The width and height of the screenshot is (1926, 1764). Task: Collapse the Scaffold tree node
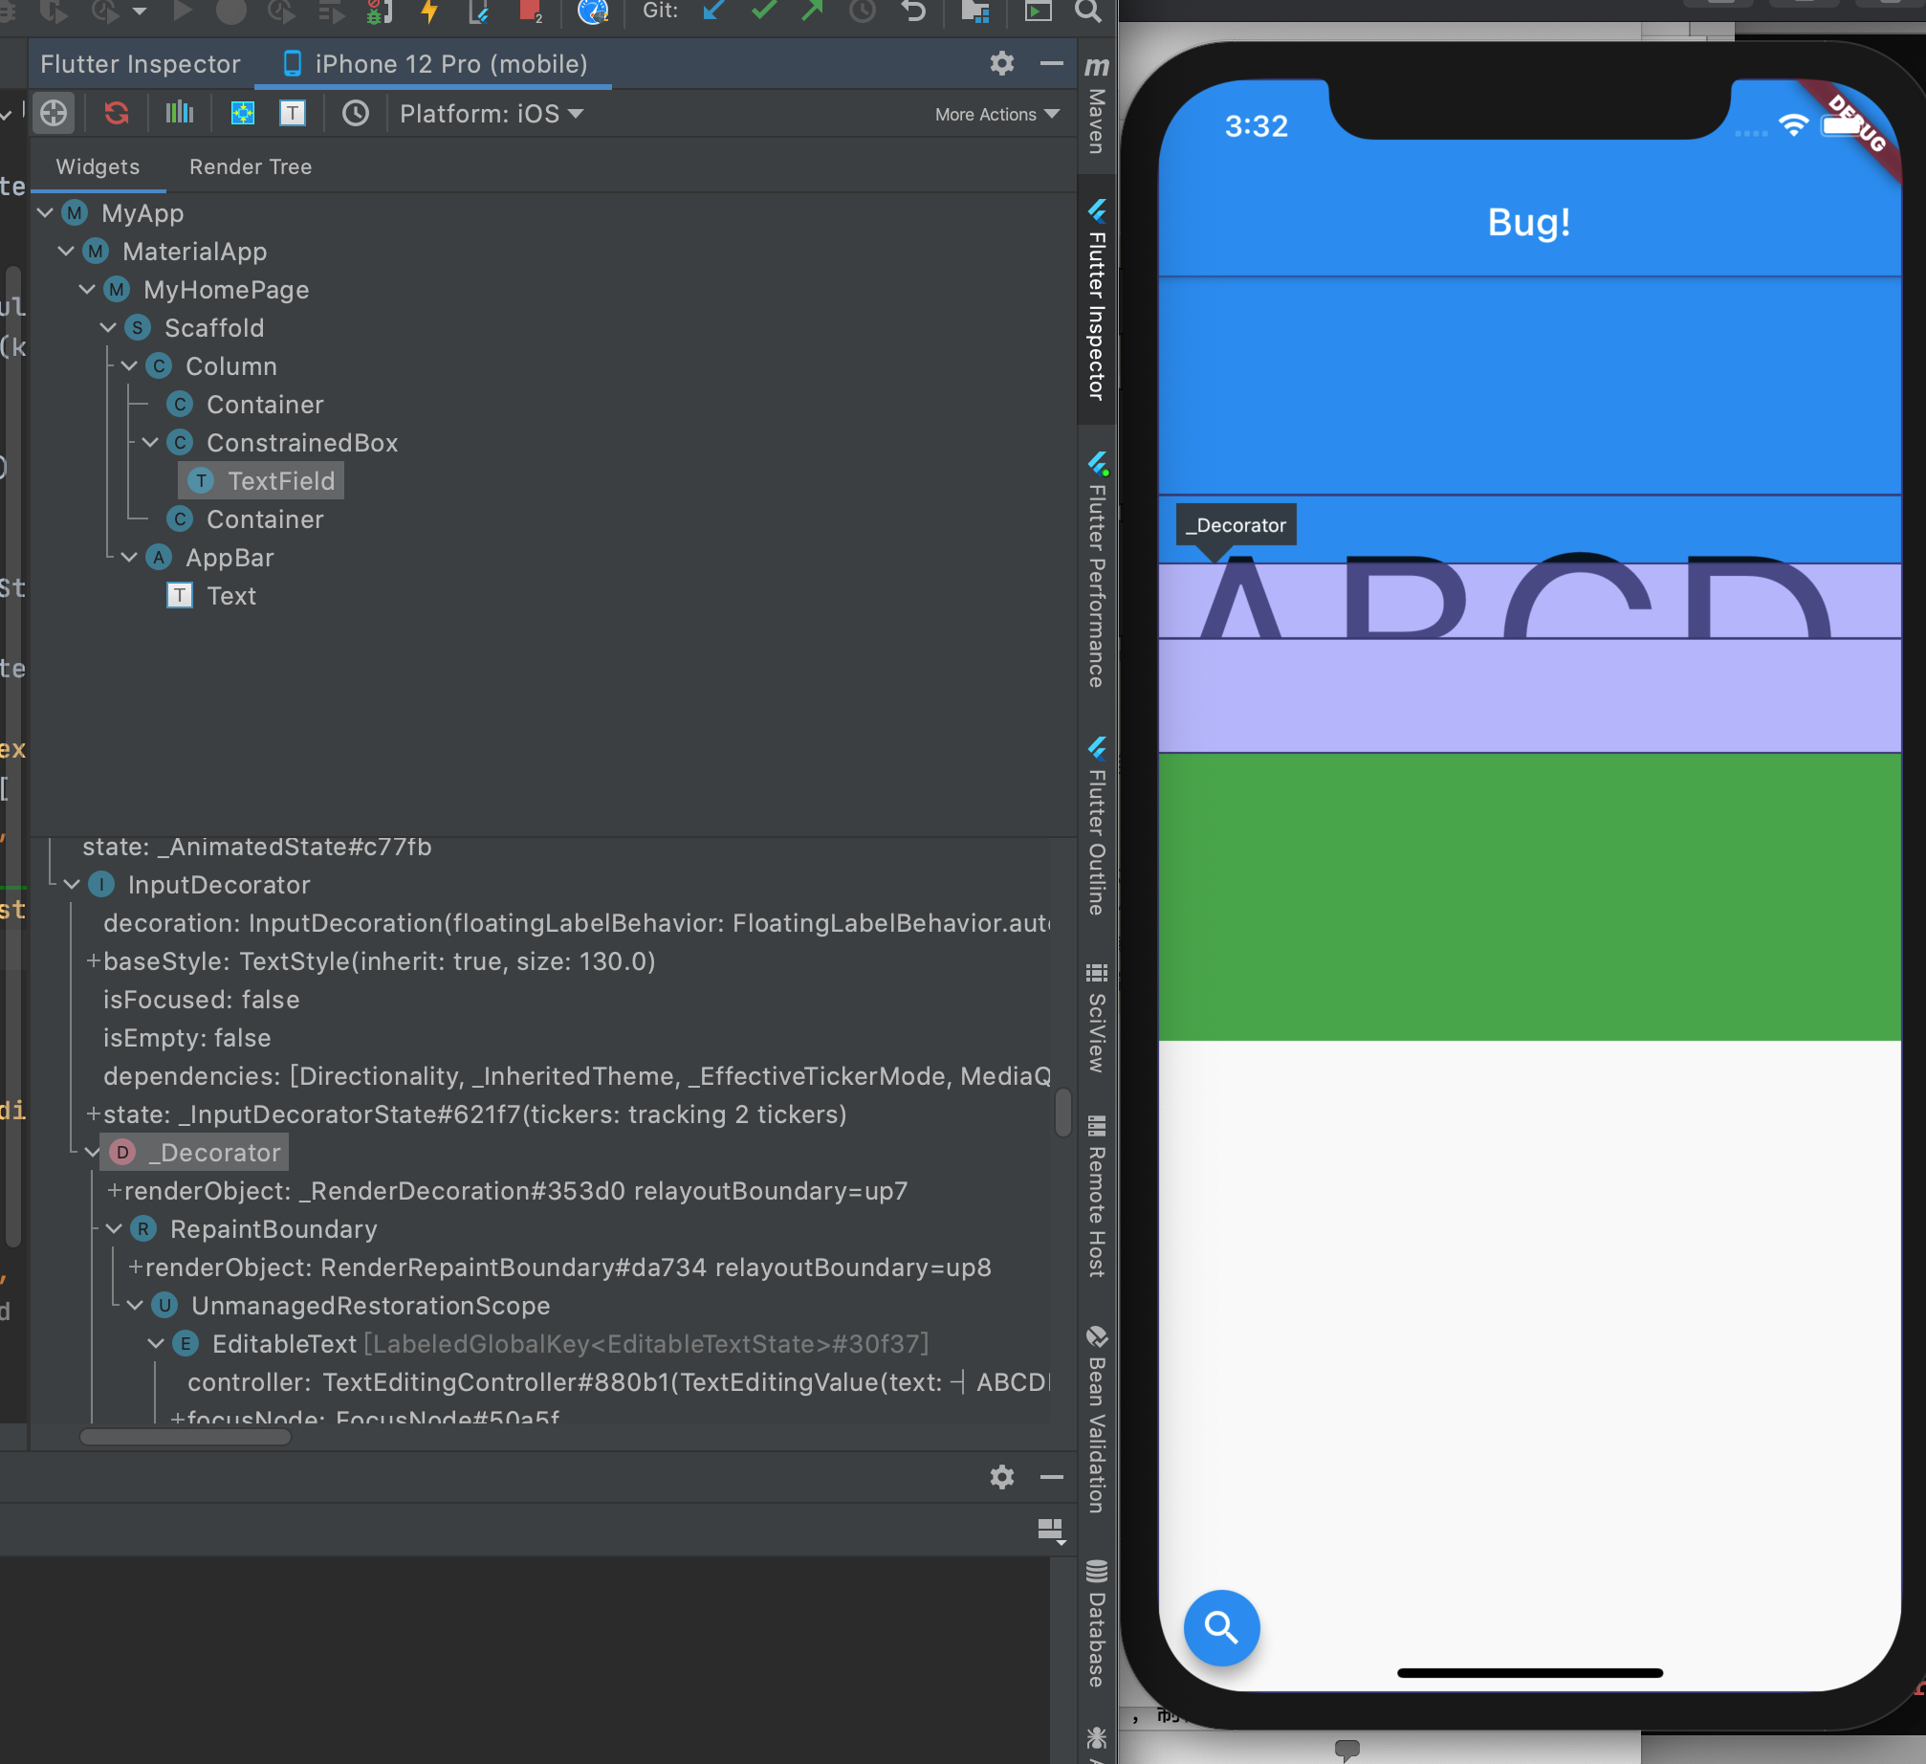point(108,328)
